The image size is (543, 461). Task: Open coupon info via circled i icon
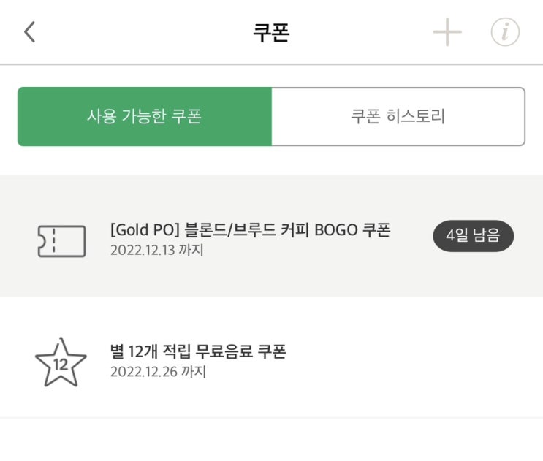(504, 33)
